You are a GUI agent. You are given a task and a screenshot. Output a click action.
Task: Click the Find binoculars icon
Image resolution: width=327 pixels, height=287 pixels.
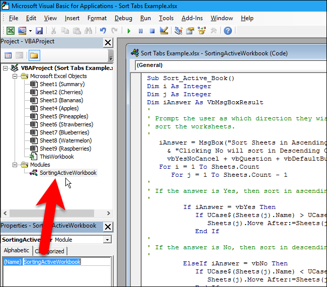(89, 31)
